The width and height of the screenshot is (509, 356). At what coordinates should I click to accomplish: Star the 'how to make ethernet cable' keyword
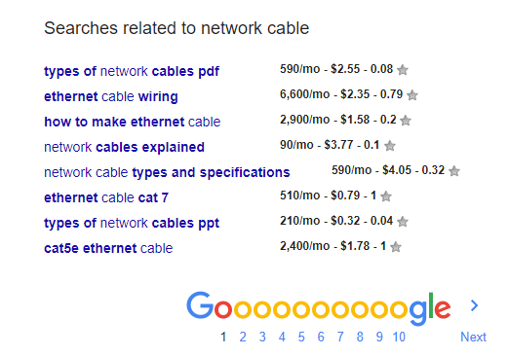click(406, 121)
